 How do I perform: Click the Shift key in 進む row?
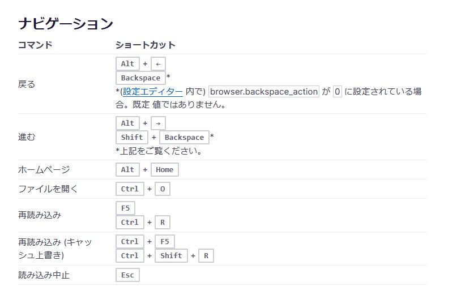(x=132, y=137)
